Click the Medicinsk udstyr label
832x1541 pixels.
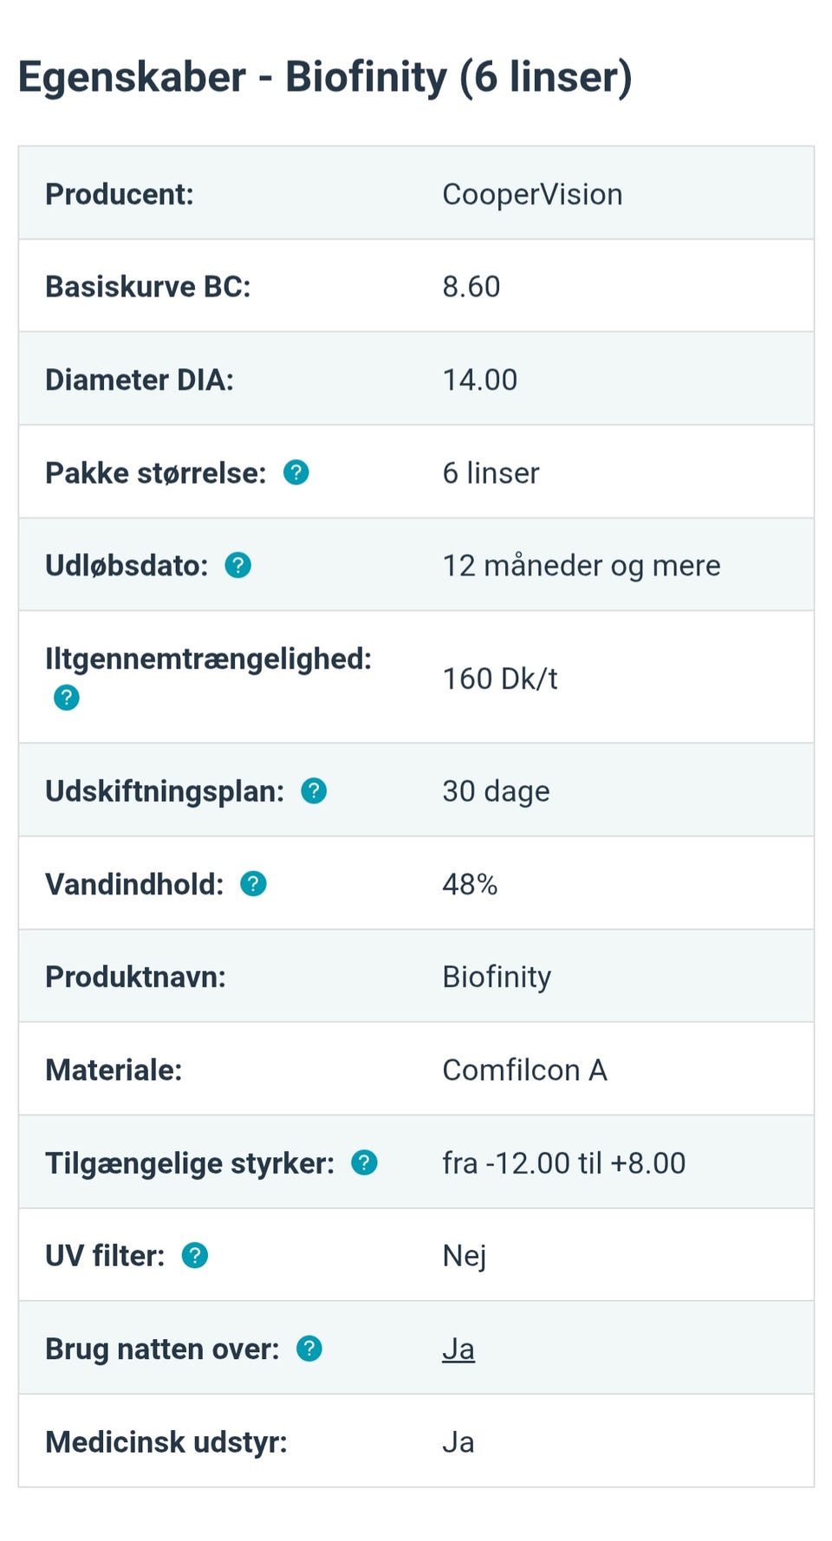(x=166, y=1442)
